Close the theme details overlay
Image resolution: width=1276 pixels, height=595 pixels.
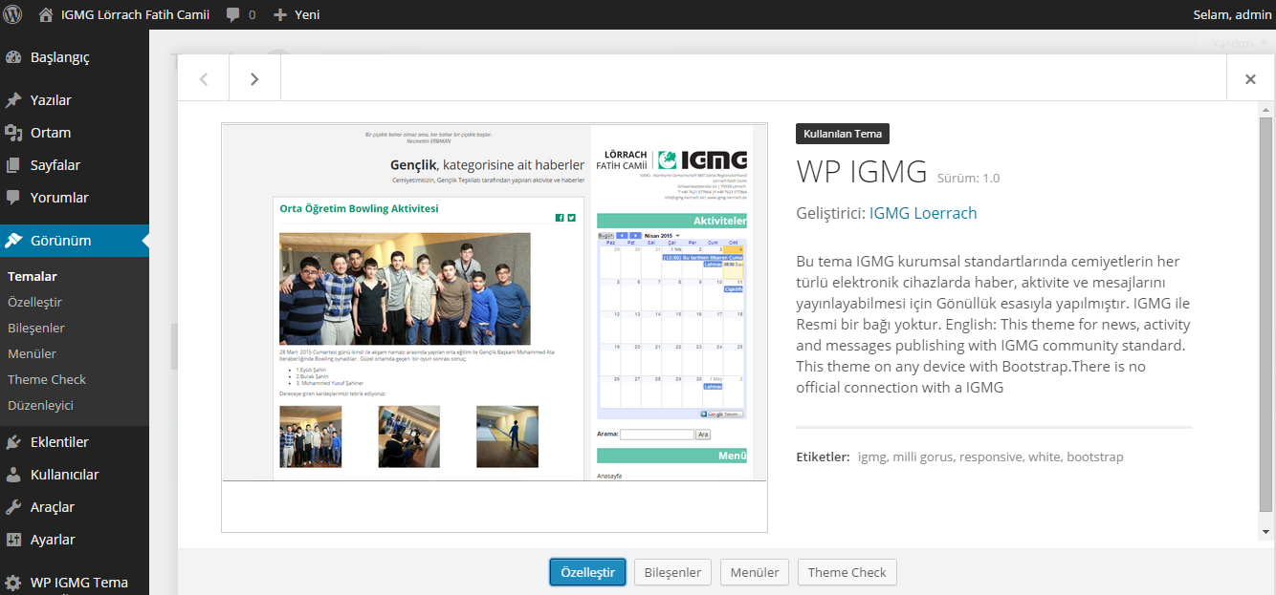click(x=1250, y=79)
